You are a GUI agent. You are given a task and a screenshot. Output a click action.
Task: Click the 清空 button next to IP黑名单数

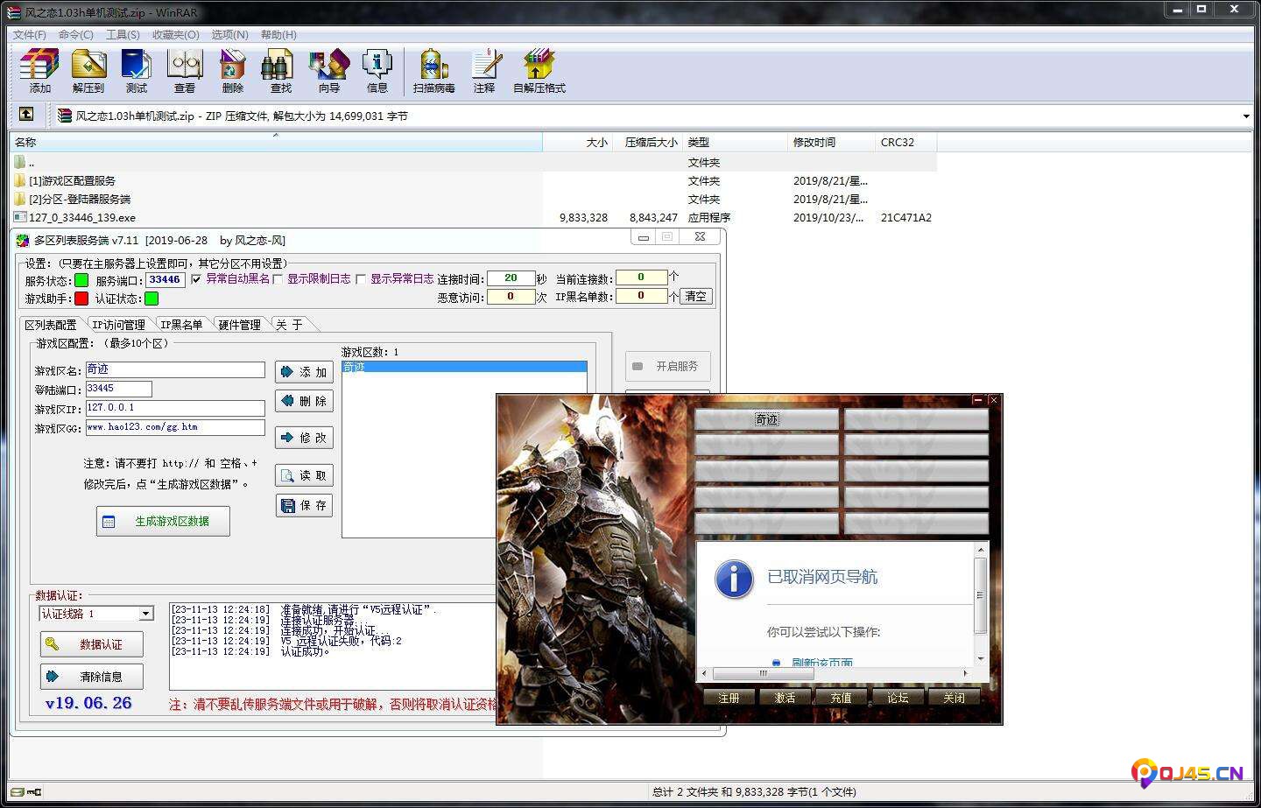pos(695,297)
